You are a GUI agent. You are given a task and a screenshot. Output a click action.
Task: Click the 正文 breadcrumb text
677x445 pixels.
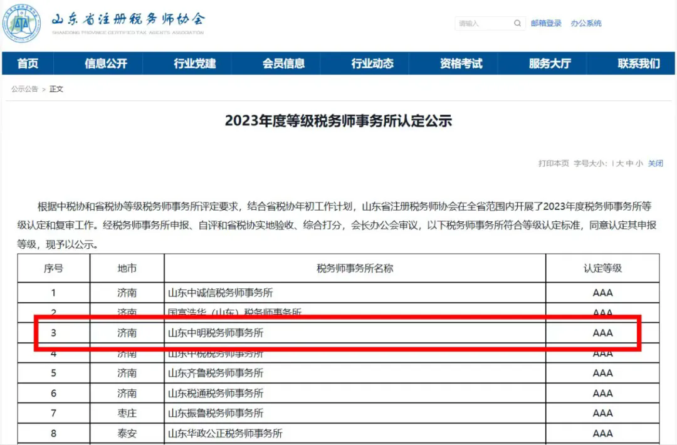click(56, 89)
